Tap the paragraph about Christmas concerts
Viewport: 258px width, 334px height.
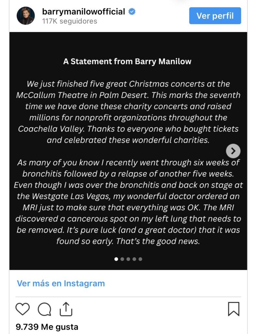[x=128, y=112]
